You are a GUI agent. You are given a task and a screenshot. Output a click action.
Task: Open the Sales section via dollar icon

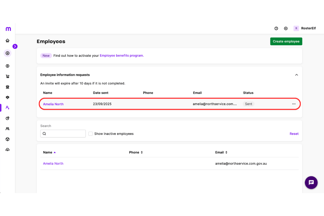click(8, 66)
